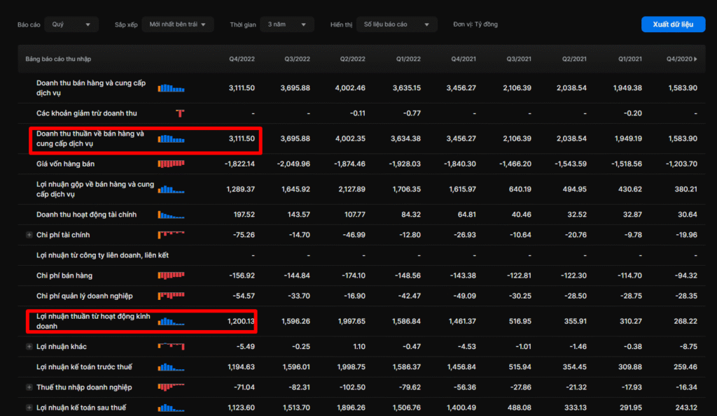Screen dimensions: 717x416
Task: Click the Q4/2021 column header
Action: click(x=464, y=59)
